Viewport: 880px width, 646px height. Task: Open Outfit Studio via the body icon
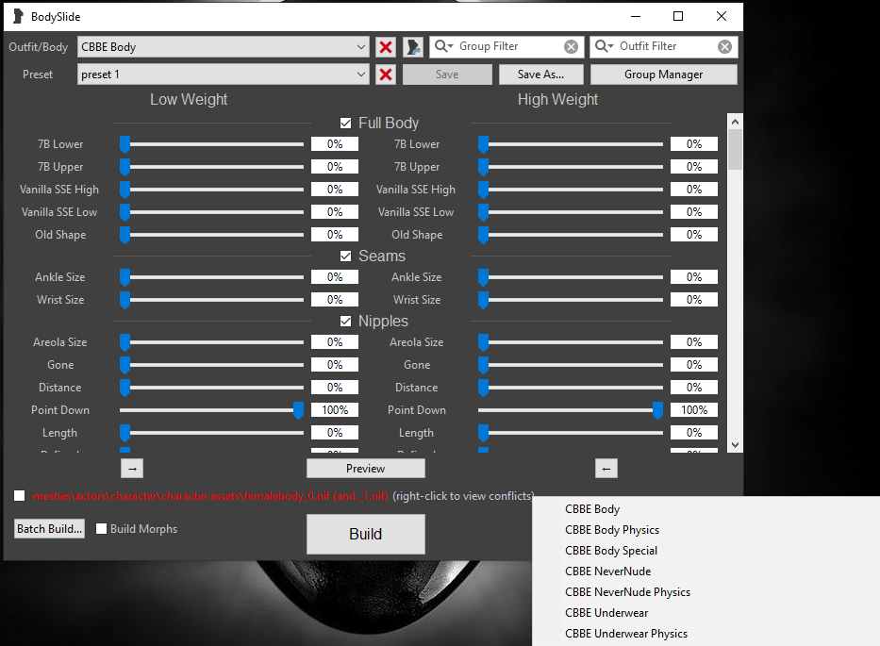[x=413, y=47]
